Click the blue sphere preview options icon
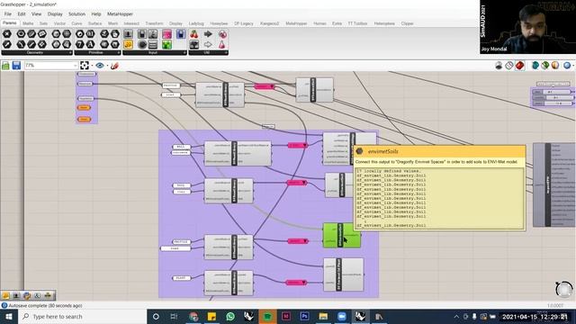The height and width of the screenshot is (324, 576). [x=567, y=66]
